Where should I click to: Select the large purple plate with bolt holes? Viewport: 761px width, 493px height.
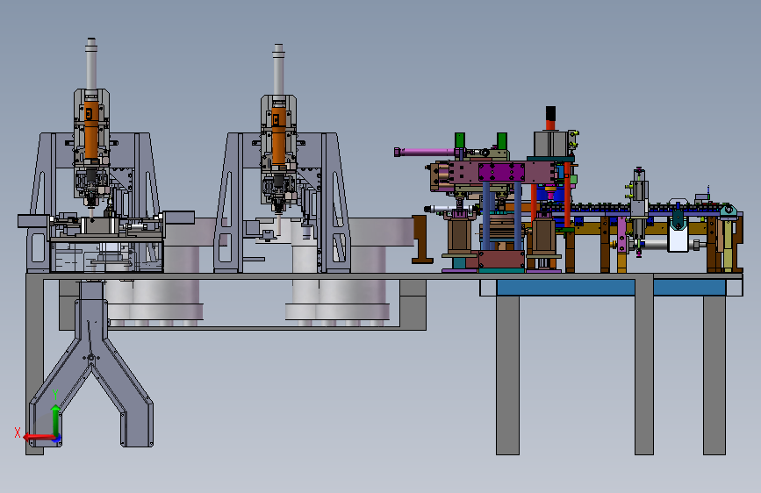click(x=501, y=172)
